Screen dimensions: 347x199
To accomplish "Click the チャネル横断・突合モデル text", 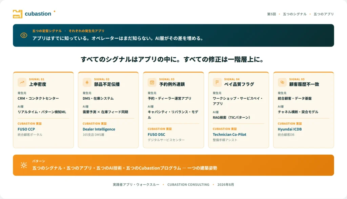I will coord(298,112).
